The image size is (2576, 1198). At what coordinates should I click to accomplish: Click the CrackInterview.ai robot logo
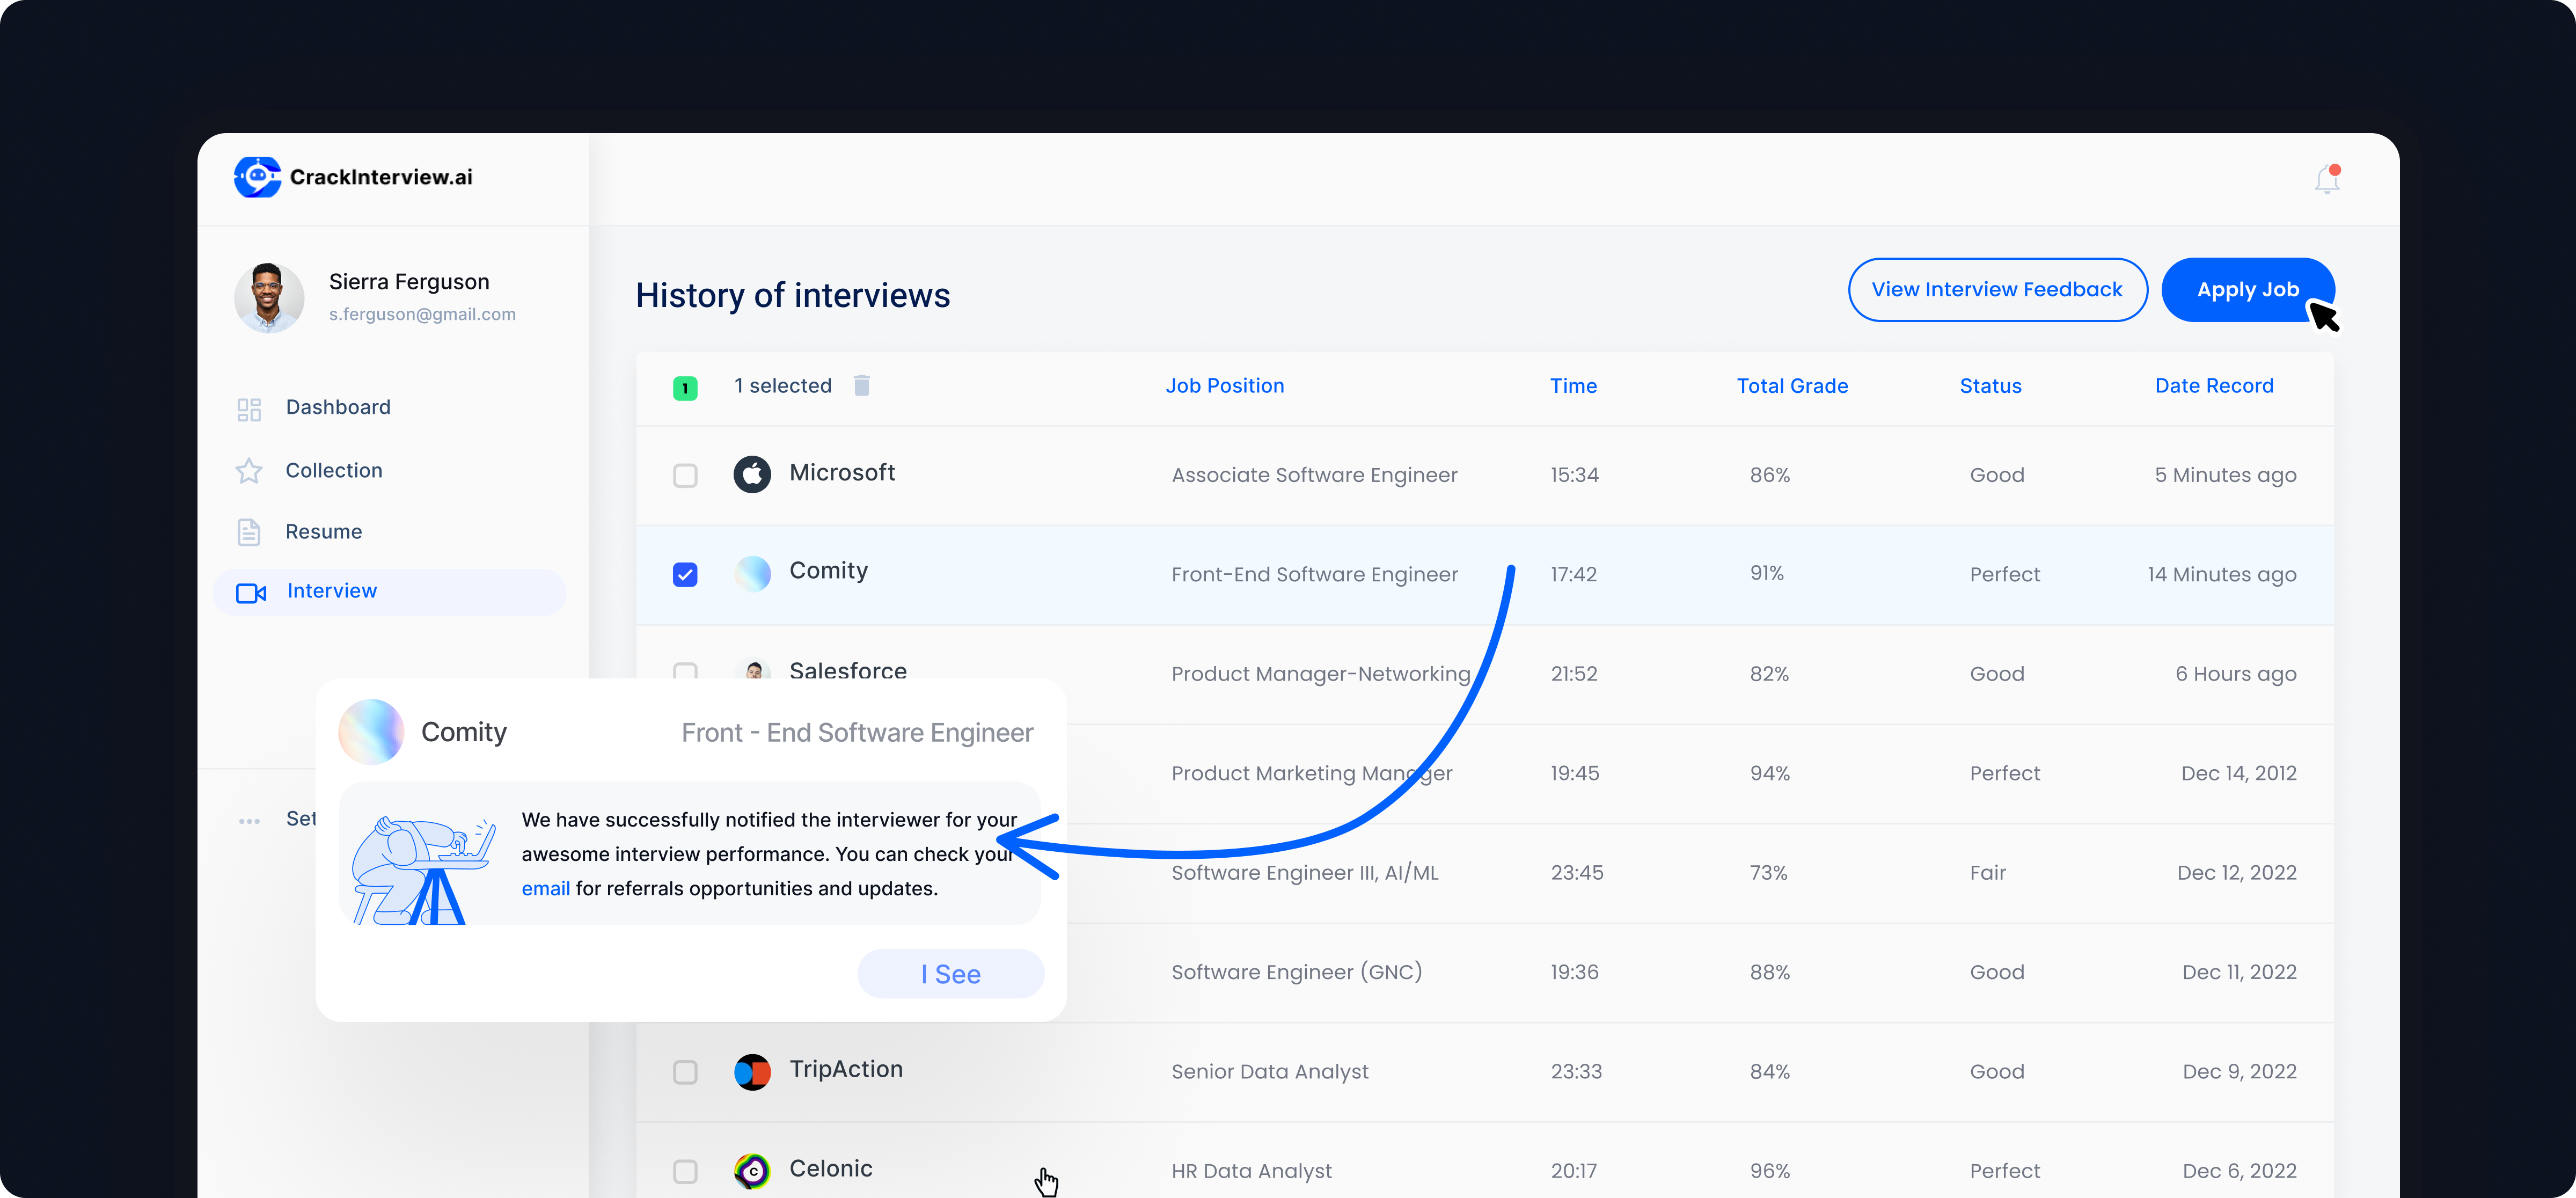pos(258,177)
